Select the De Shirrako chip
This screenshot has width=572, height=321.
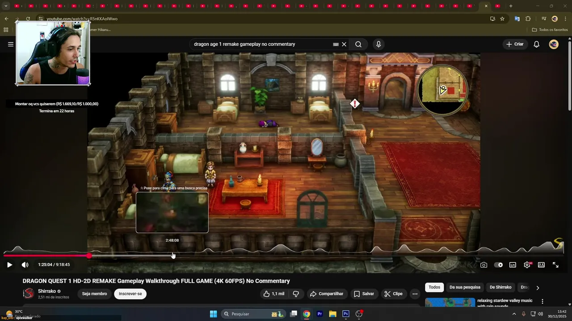(500, 287)
